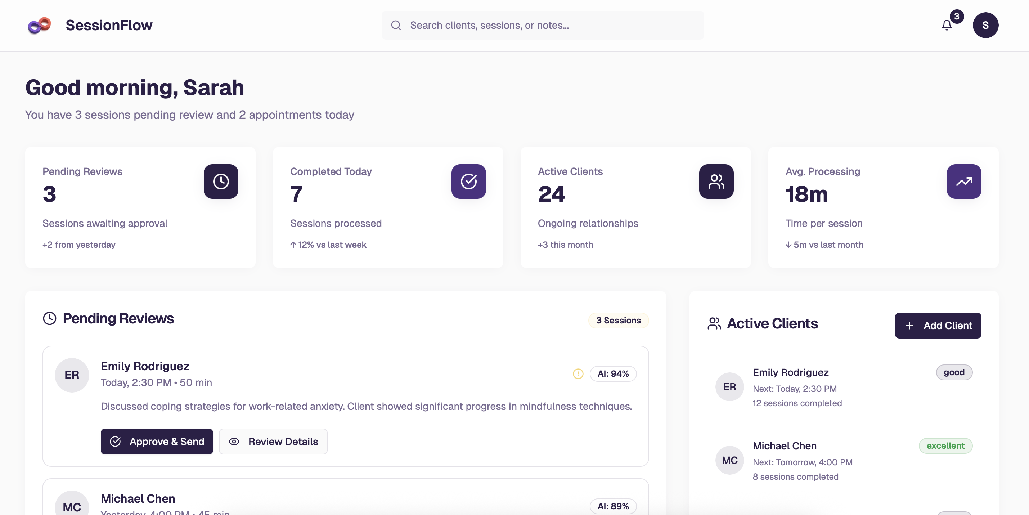
Task: Click the people icon on Active Clients stat card
Action: tap(716, 182)
